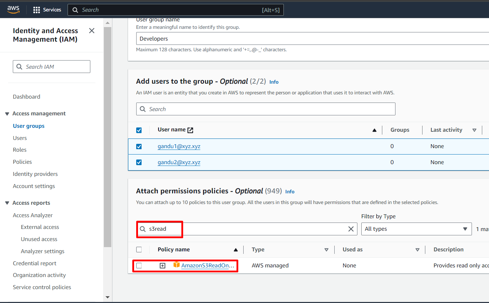Open the AWS home logo
Viewport: 489px width, 303px height.
coord(13,10)
